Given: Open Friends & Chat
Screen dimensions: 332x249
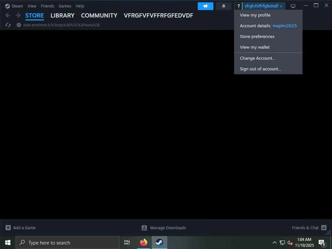Looking at the screenshot, I should click(305, 228).
